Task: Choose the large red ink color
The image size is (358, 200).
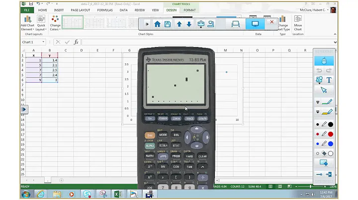Action: pyautogui.click(x=330, y=134)
